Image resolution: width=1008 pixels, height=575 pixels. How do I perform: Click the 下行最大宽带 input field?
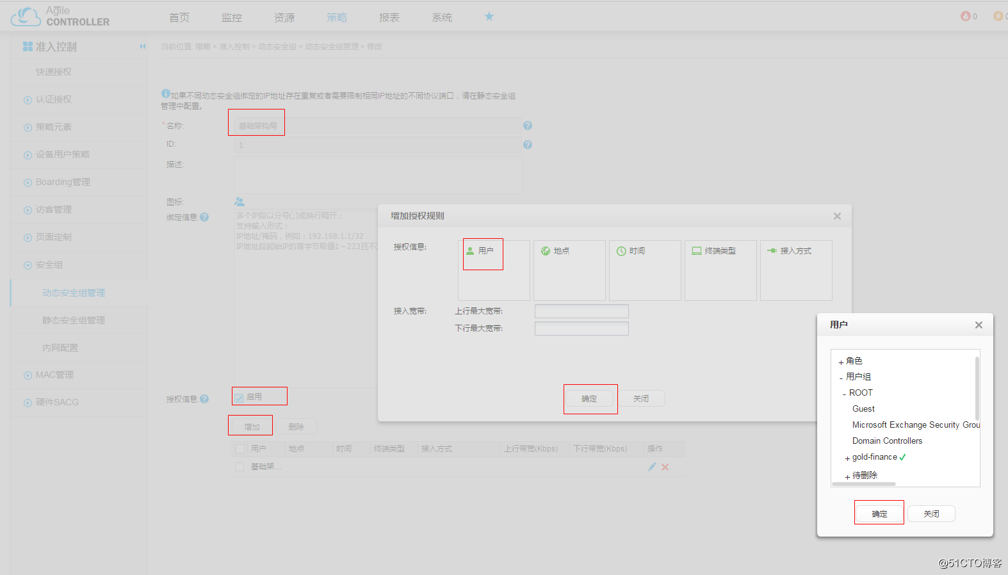point(581,328)
